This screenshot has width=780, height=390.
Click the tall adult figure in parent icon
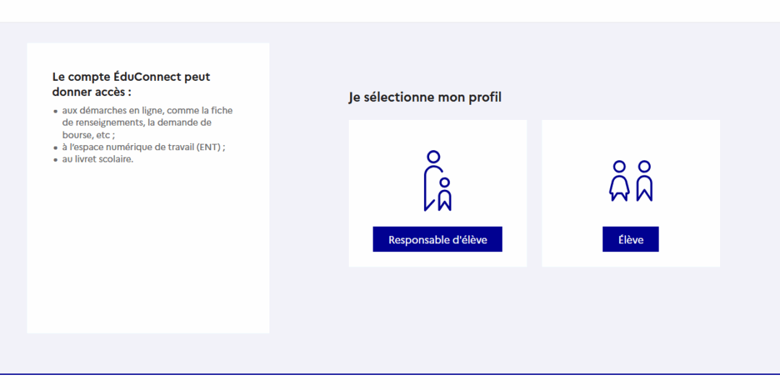(430, 181)
